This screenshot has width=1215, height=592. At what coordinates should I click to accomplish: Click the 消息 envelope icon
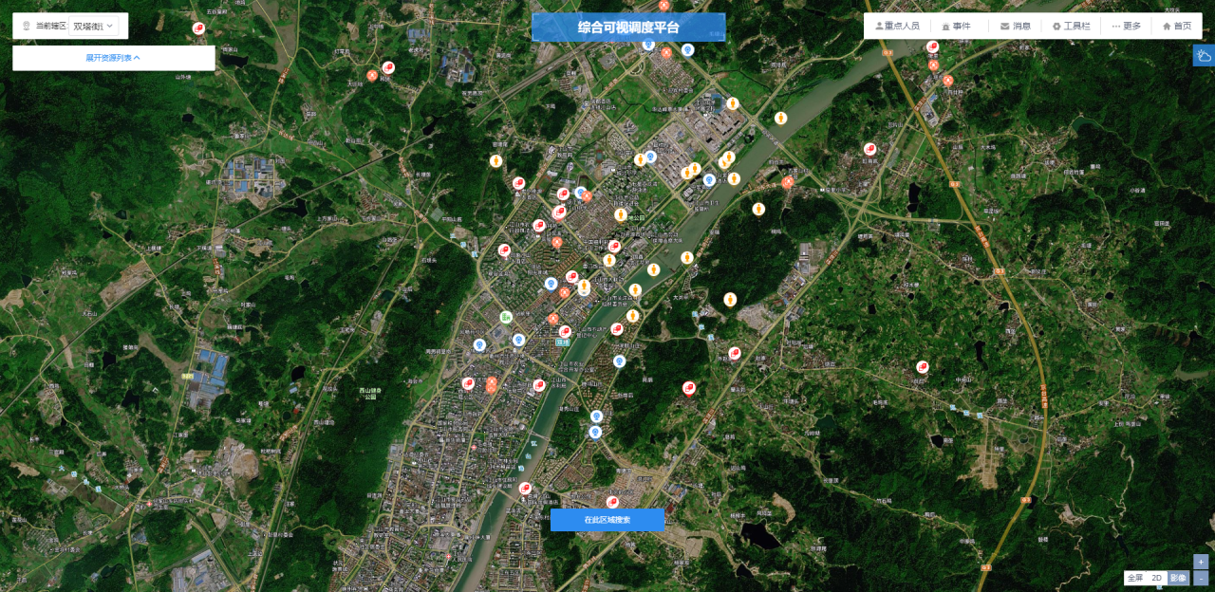1004,26
